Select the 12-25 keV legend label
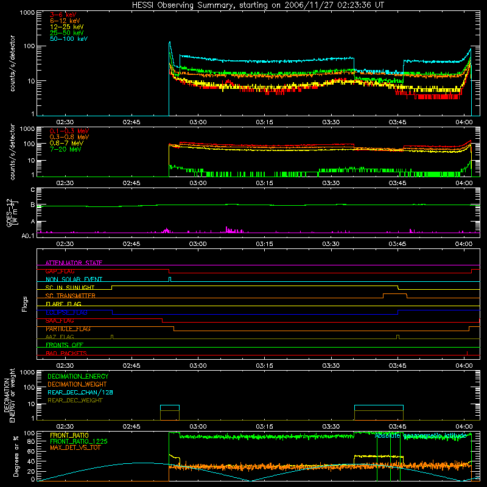 click(66, 27)
